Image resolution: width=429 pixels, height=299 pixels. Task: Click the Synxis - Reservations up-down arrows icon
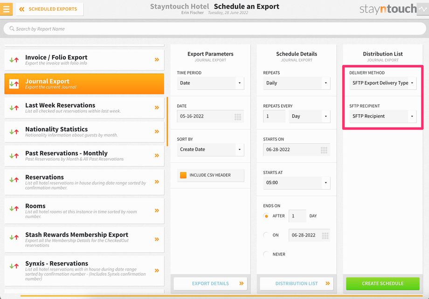14,266
